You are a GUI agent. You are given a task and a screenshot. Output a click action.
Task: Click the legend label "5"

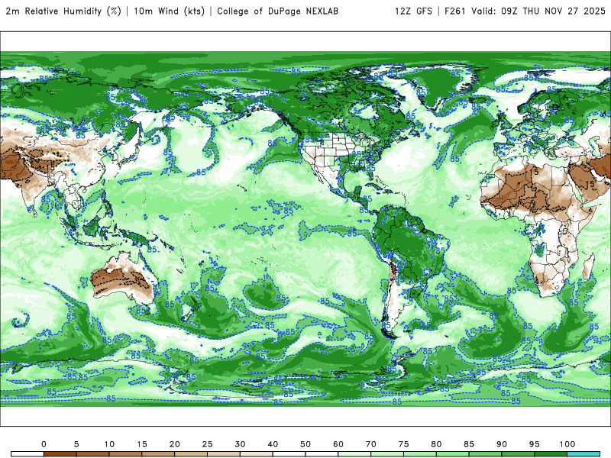coord(76,444)
